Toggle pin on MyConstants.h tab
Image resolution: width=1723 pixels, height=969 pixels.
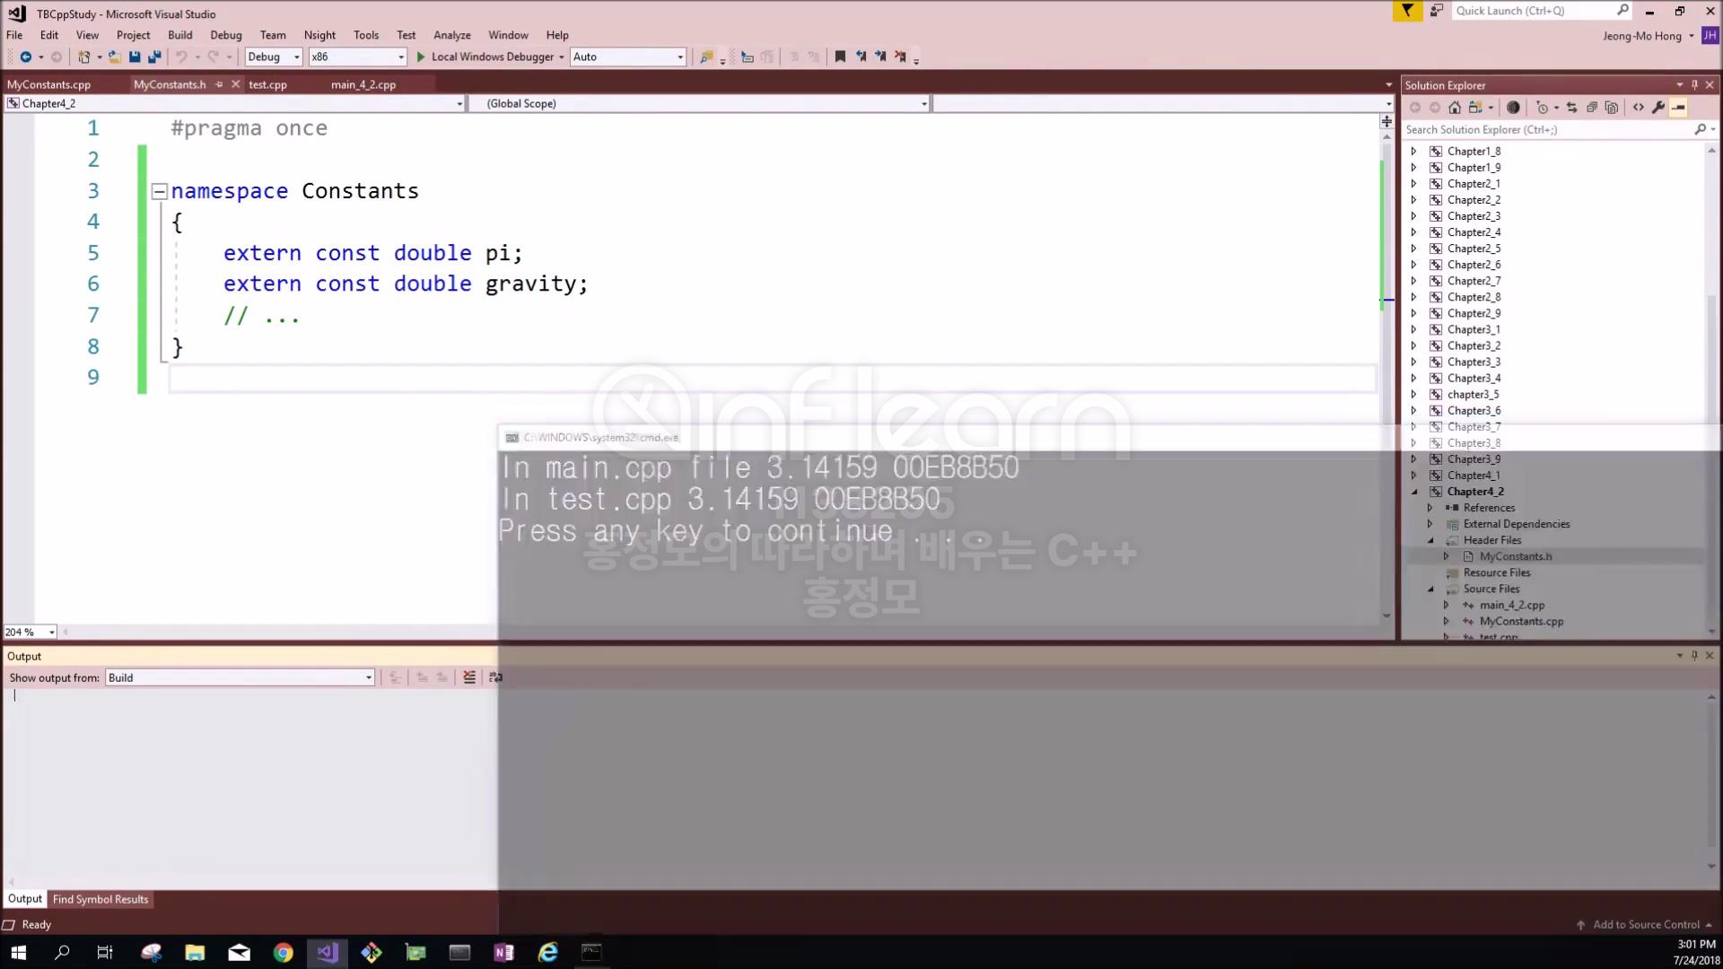(x=219, y=84)
